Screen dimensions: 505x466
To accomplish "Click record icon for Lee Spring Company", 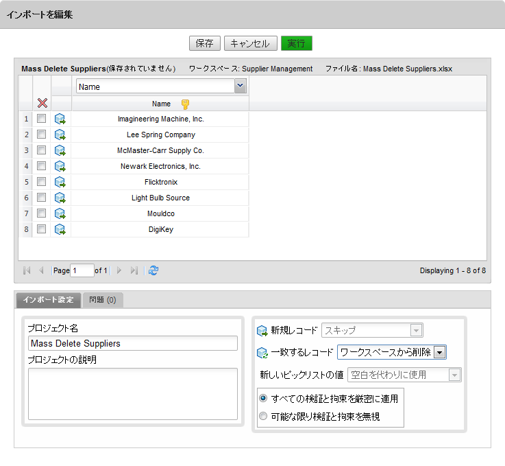I will [60, 135].
